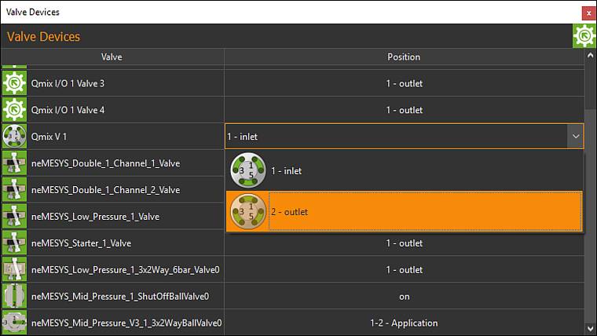Click the neMESYS_Low_Pressure_1_Valve icon

coord(14,216)
